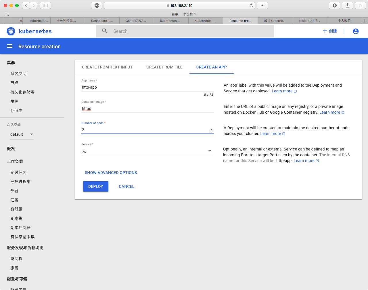Click the search magnifier icon
This screenshot has height=290, width=368.
[105, 31]
